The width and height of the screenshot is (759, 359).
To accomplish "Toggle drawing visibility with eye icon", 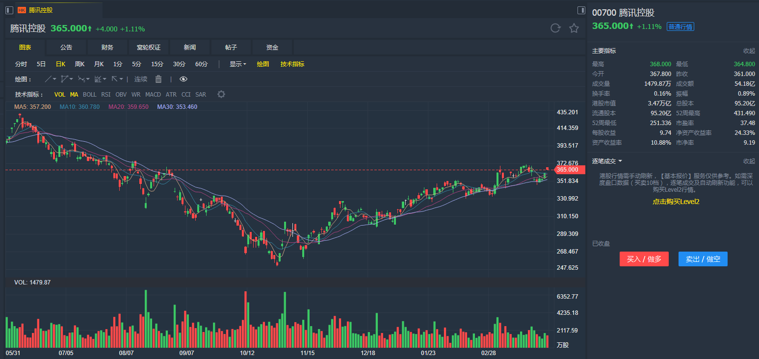I will pos(183,79).
